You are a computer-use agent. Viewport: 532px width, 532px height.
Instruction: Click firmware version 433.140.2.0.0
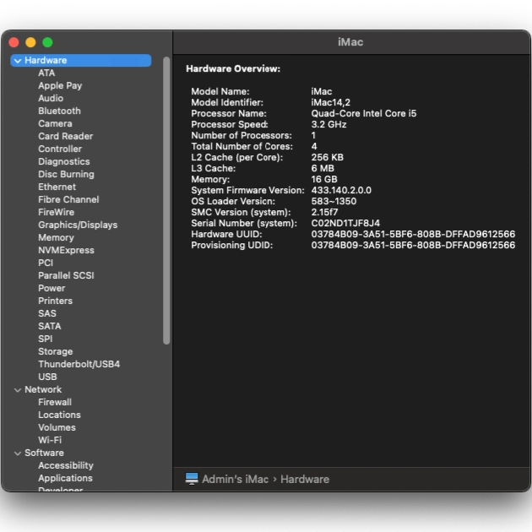[341, 190]
